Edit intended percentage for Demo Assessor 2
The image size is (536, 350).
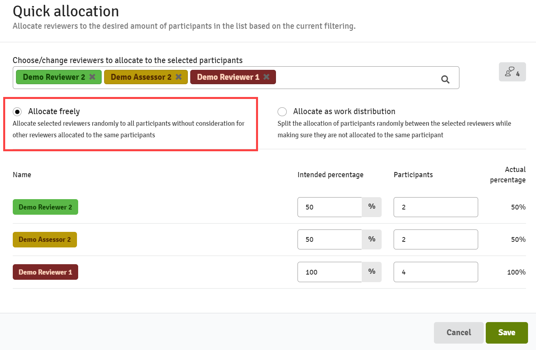pyautogui.click(x=330, y=239)
